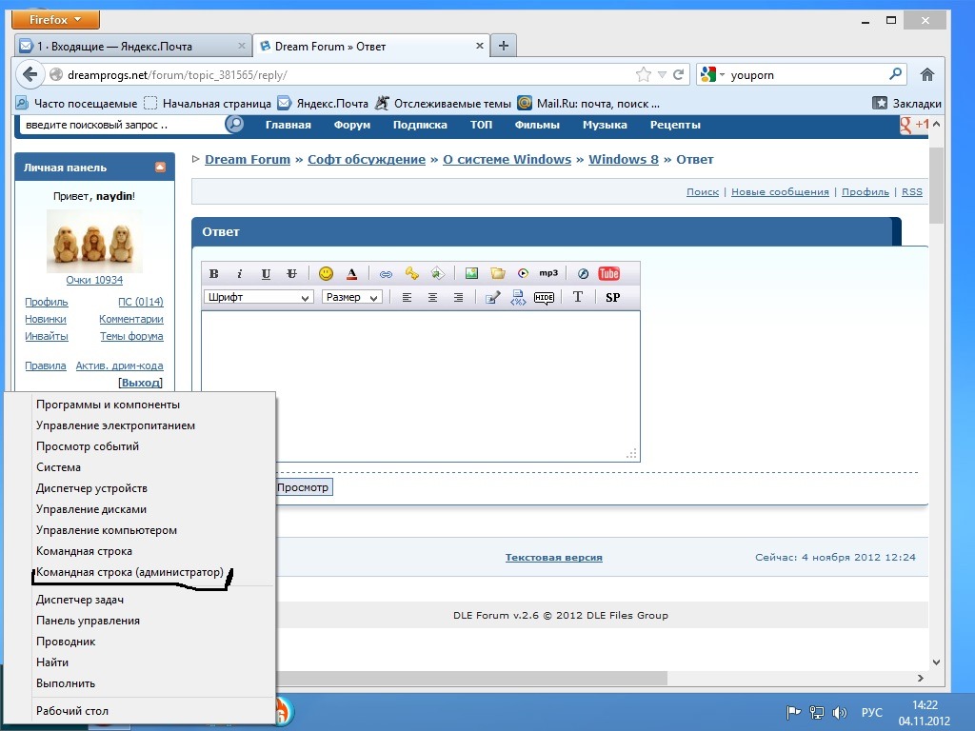Select Командная строка (администратор) menu item
This screenshot has height=731, width=975.
click(x=129, y=572)
